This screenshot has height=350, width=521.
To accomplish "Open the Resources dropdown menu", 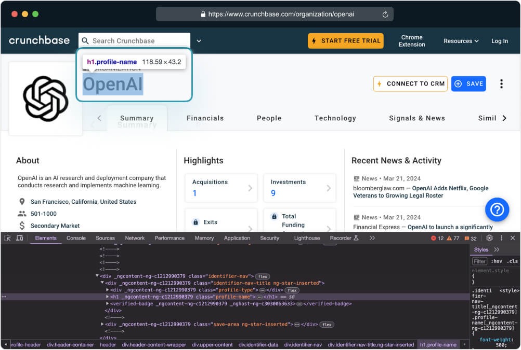I will click(x=461, y=41).
